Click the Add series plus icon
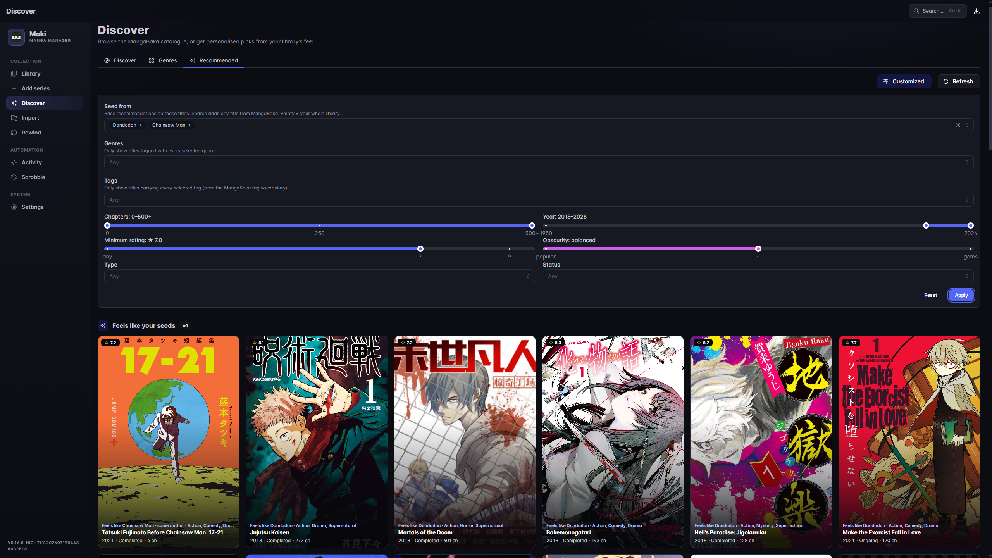 tap(14, 88)
